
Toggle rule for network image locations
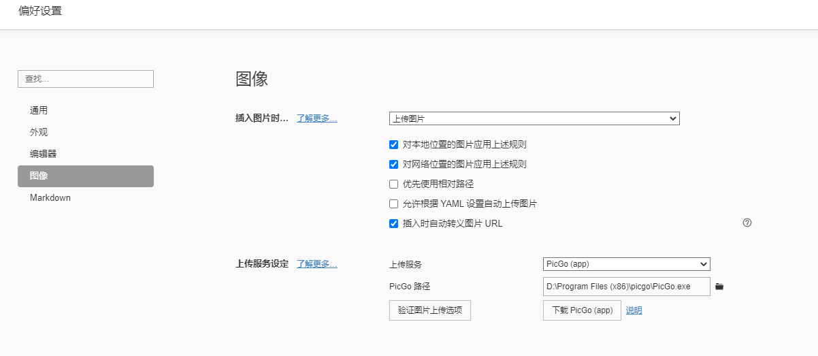coord(393,164)
